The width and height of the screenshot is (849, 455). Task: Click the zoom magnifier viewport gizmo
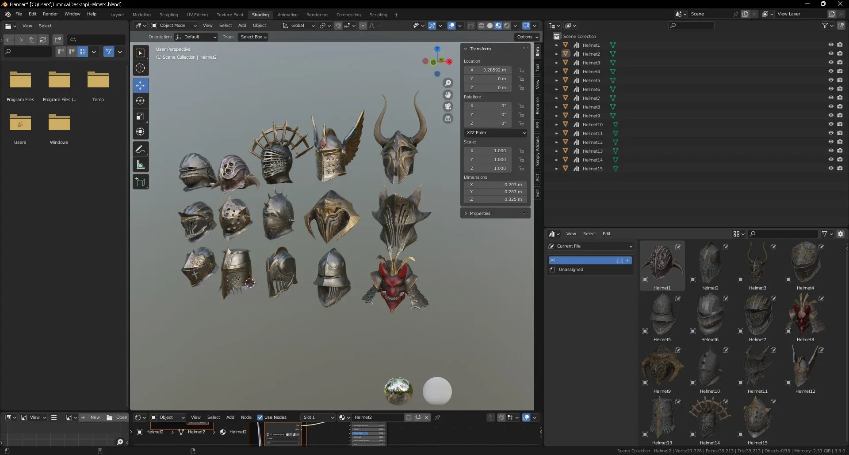448,83
